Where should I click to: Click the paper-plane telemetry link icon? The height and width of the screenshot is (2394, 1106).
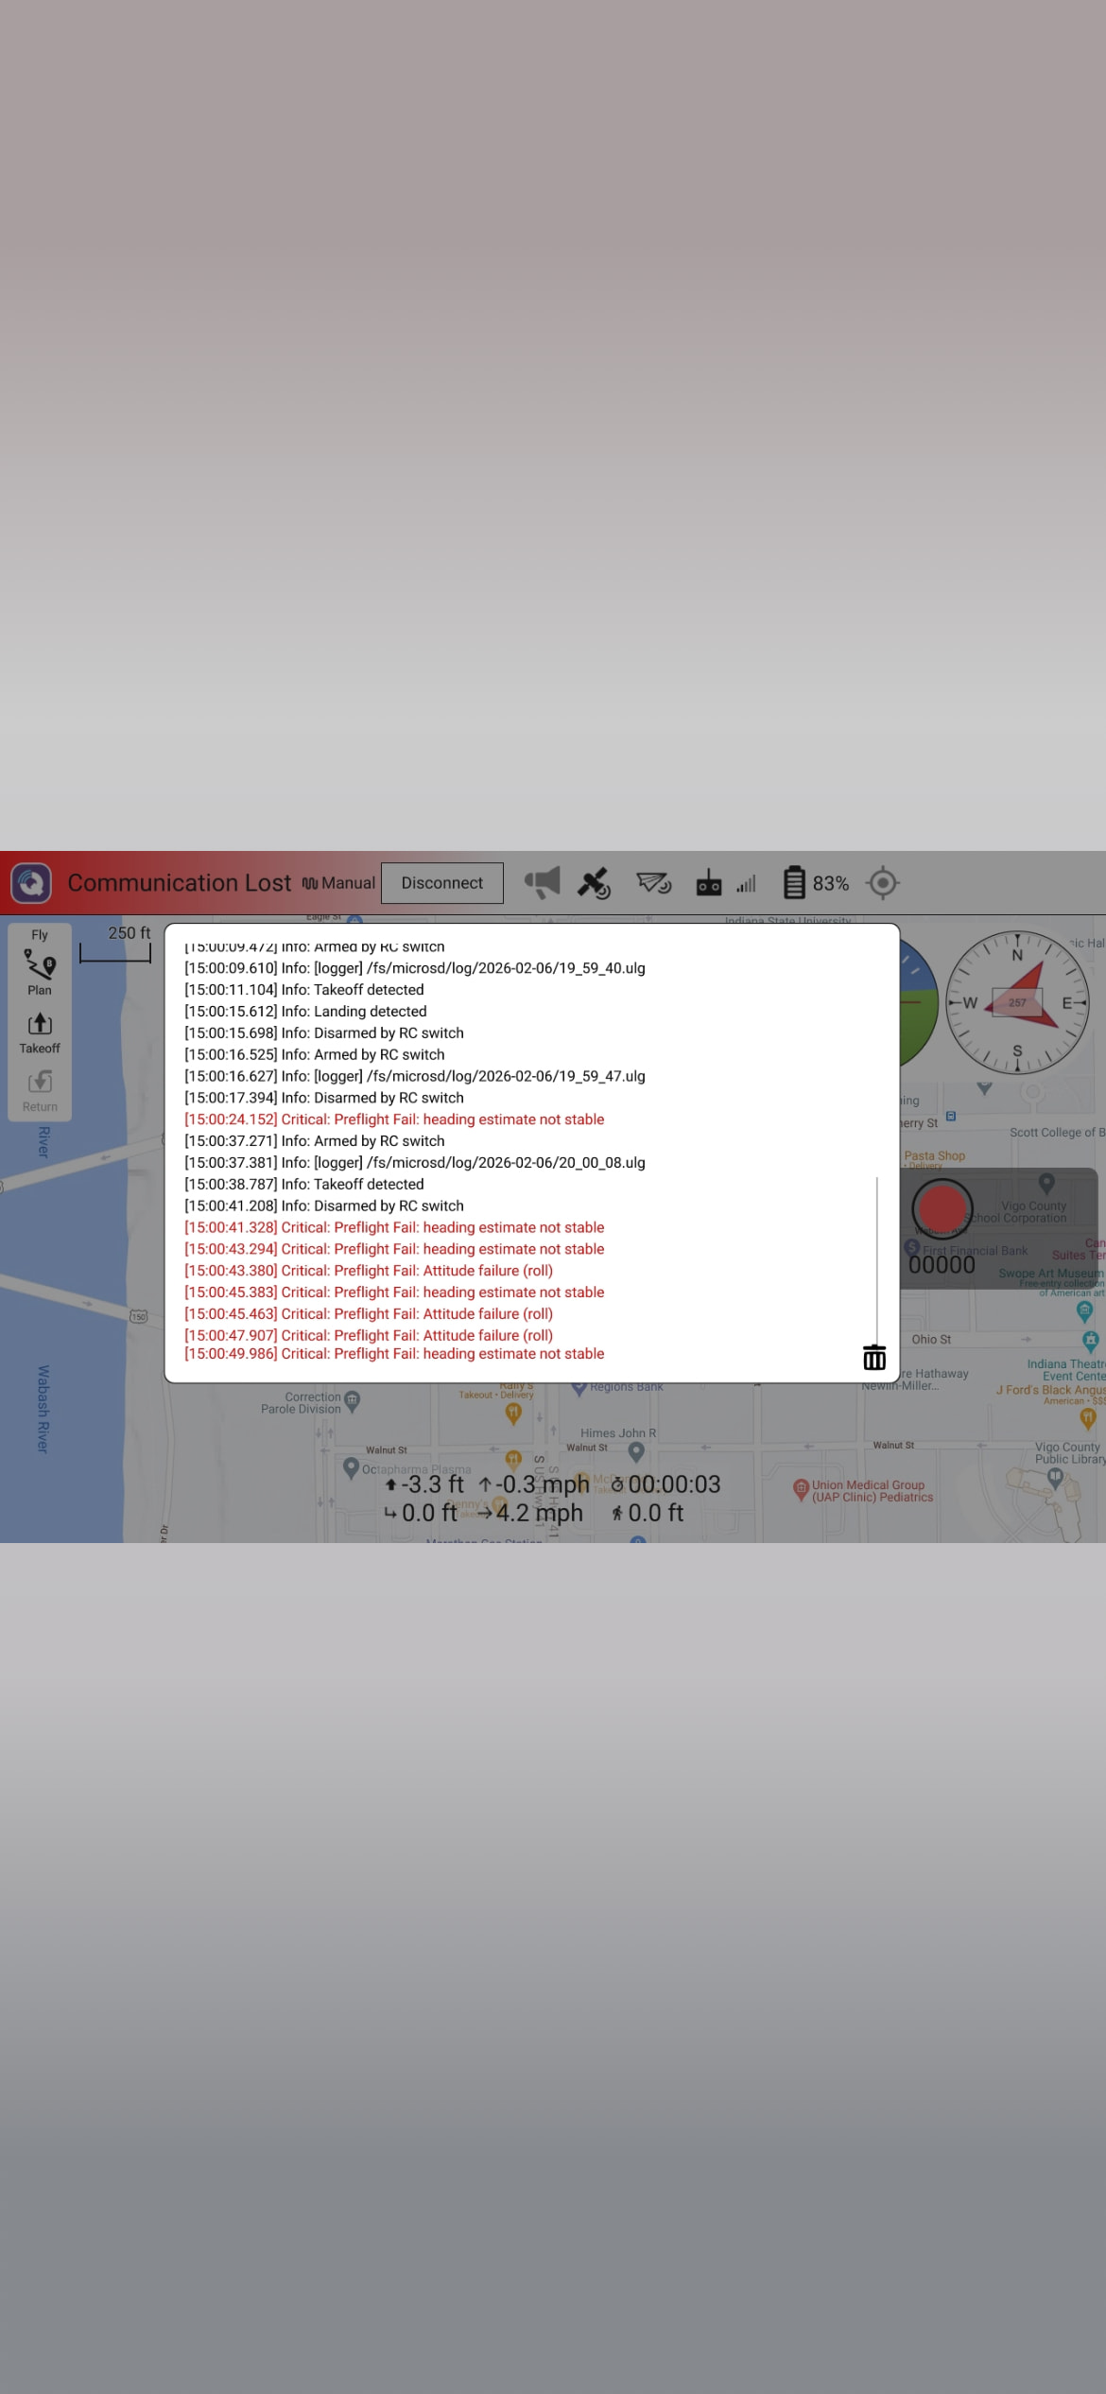pos(653,883)
